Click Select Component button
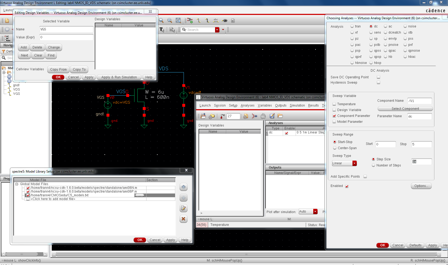Screen dimensions: 448x265 click(405, 109)
